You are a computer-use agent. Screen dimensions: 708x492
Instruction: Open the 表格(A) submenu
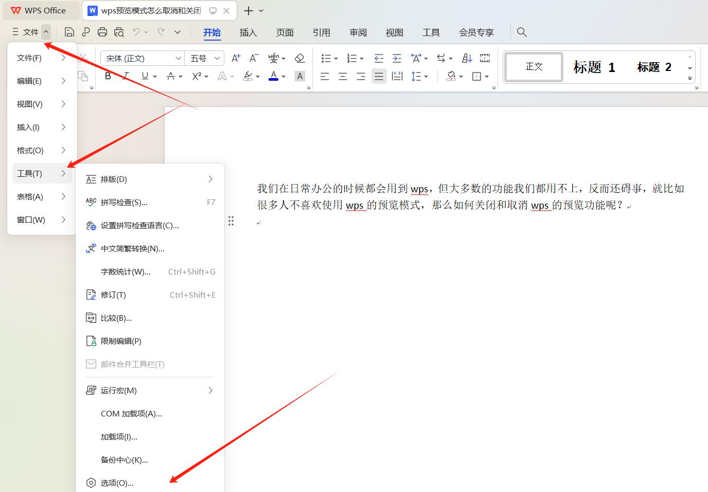pyautogui.click(x=42, y=196)
